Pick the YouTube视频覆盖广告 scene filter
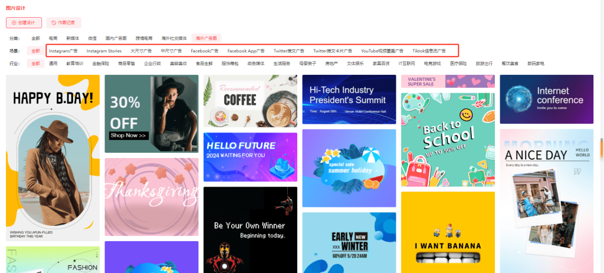The image size is (604, 273). [x=382, y=51]
